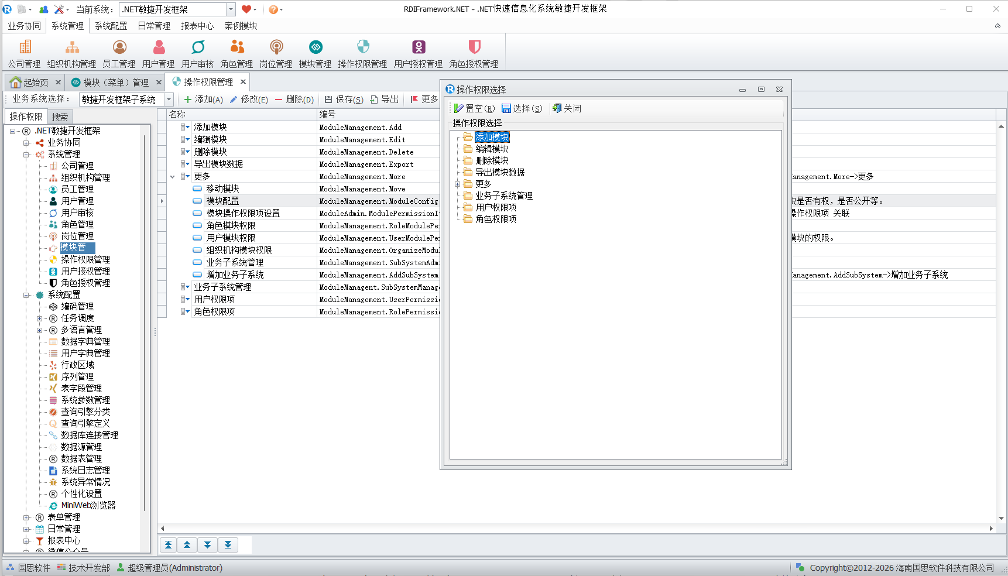The image size is (1008, 576).
Task: Open 角色授权管理 shield icon
Action: (474, 47)
